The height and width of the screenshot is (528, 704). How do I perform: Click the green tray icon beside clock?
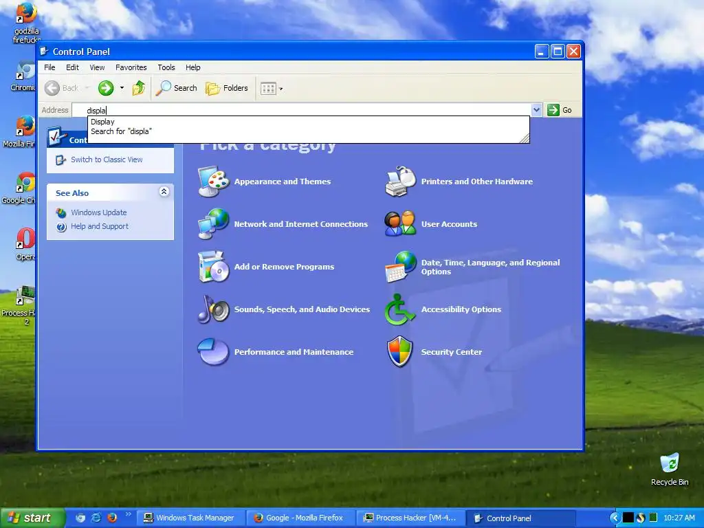[x=653, y=518]
